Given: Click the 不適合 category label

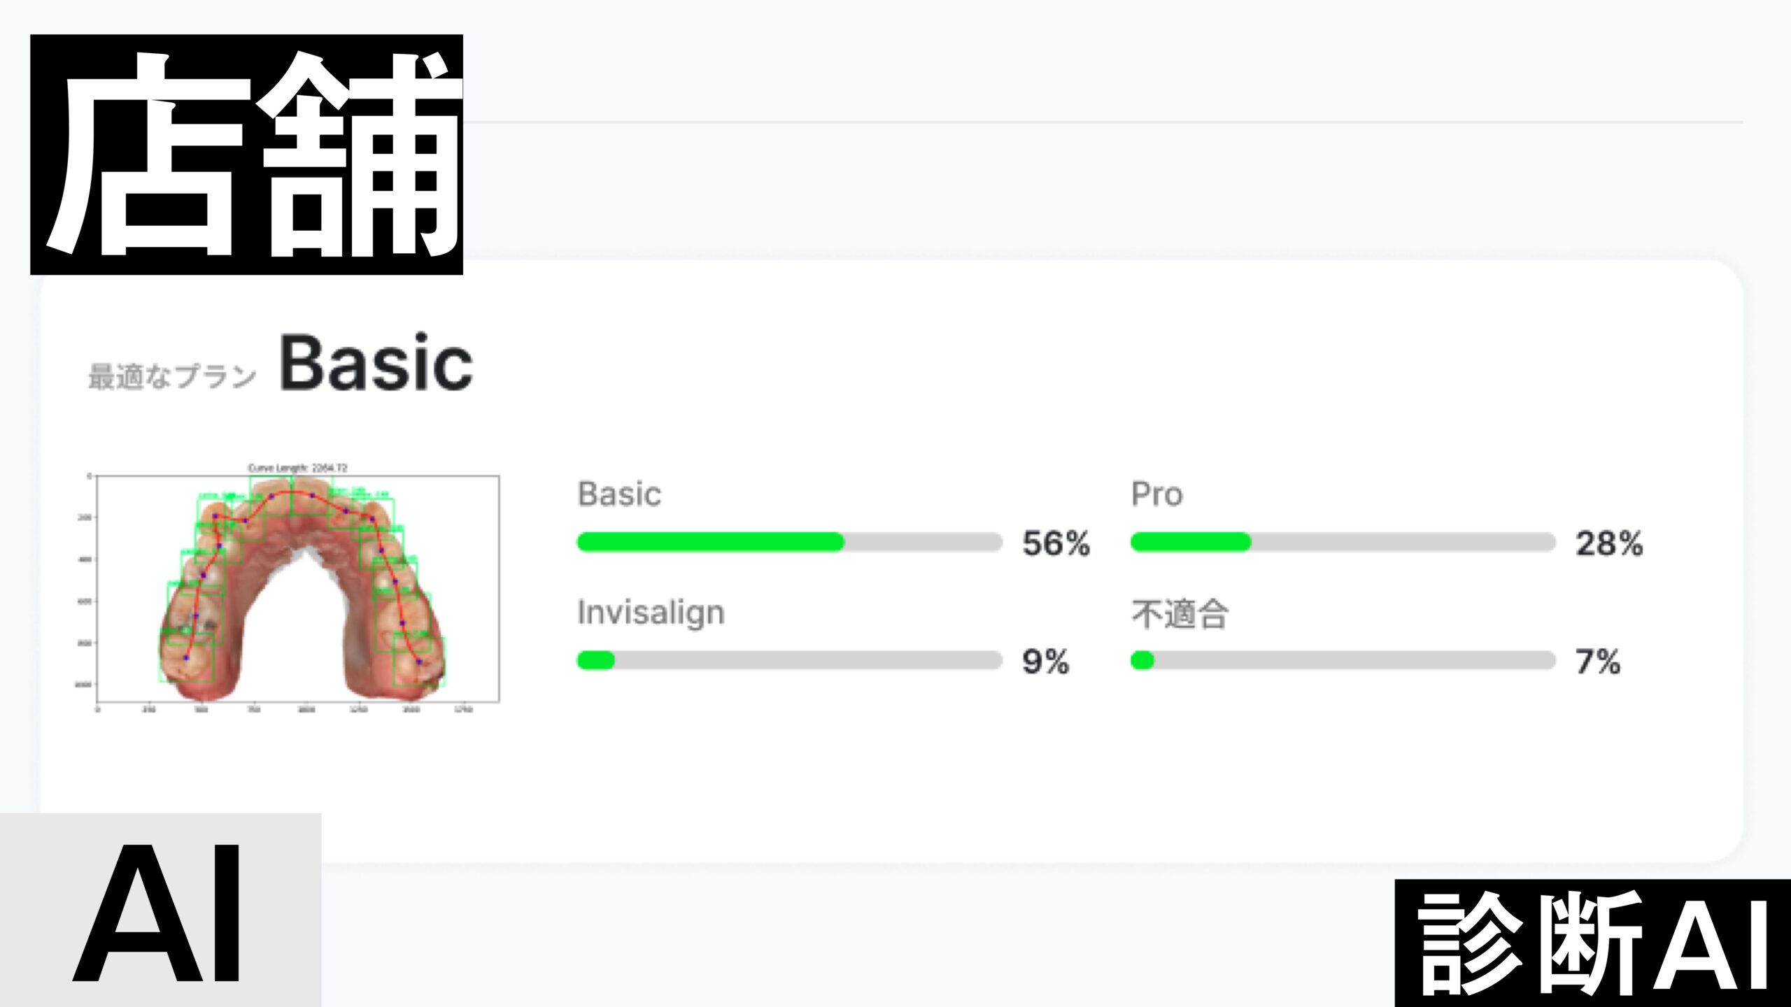Looking at the screenshot, I should tap(1180, 614).
